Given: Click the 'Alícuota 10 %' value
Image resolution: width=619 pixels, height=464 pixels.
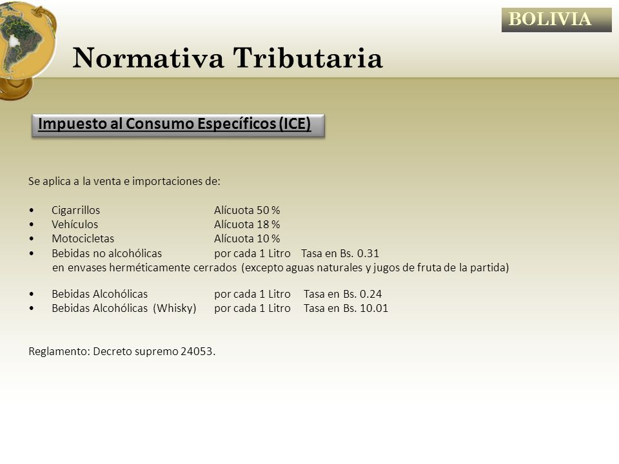Looking at the screenshot, I should pyautogui.click(x=247, y=238).
